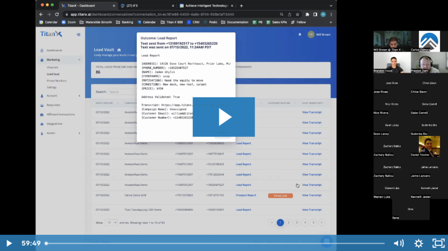Open the Podio bookmark
Image resolution: width=448 pixels, height=251 pixels.
(210, 22)
